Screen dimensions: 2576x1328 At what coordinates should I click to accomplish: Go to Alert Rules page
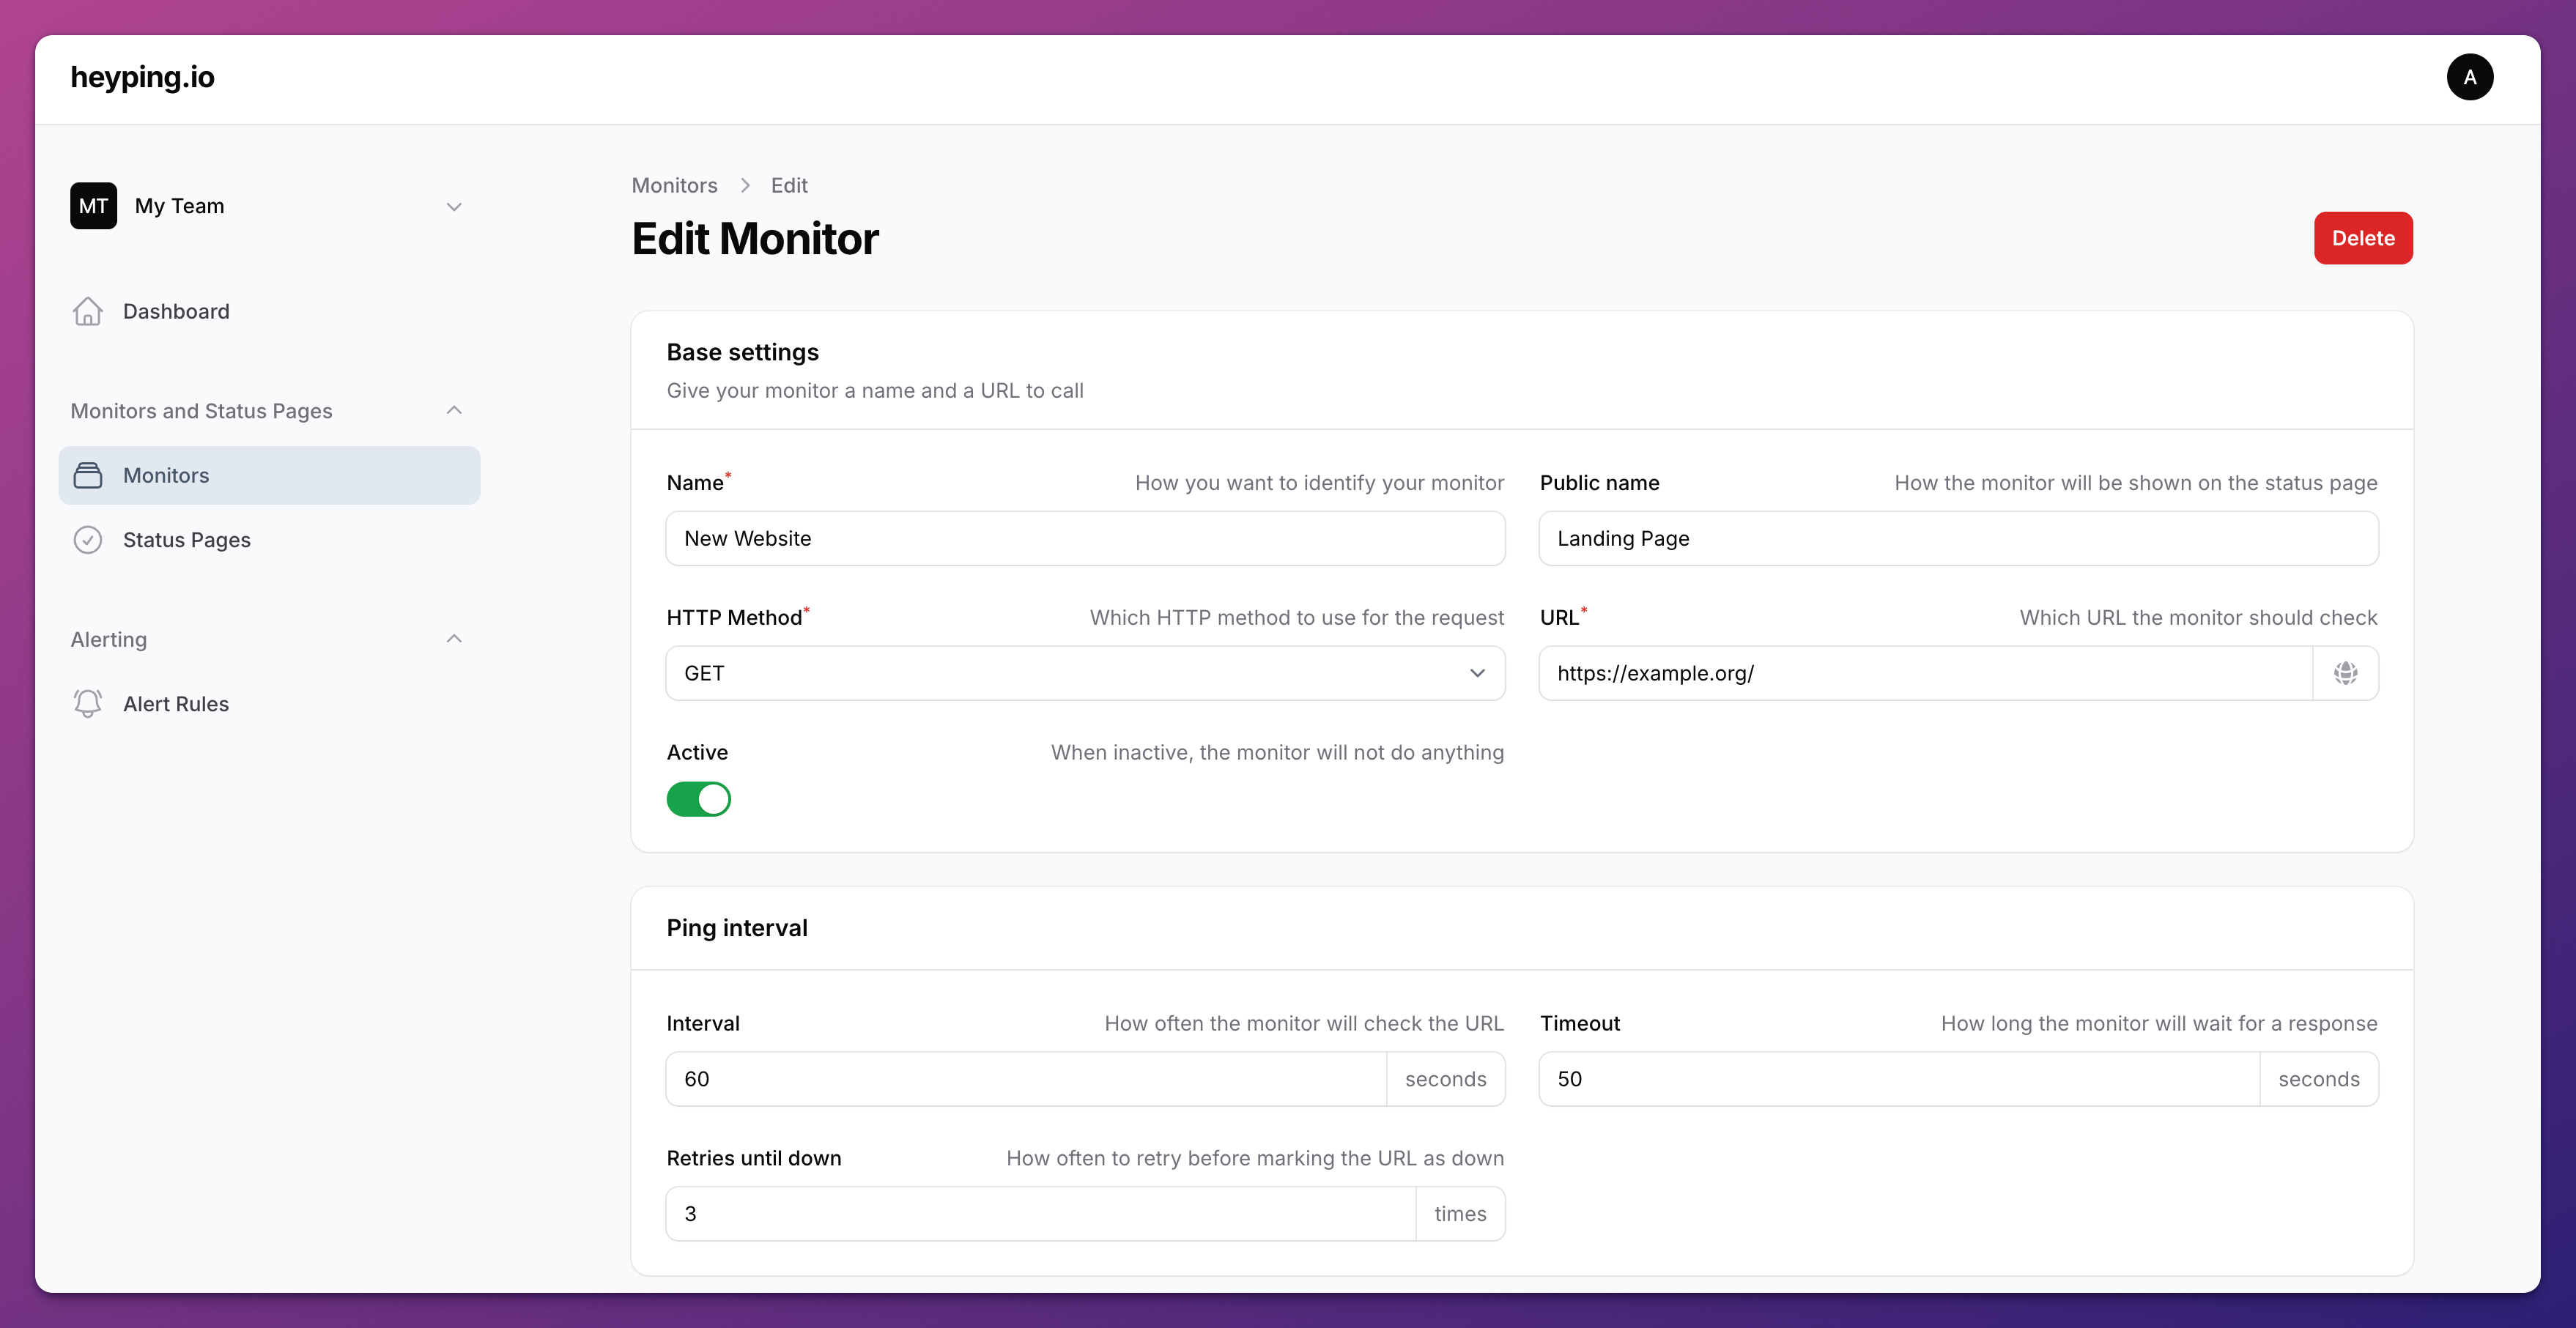coord(176,704)
